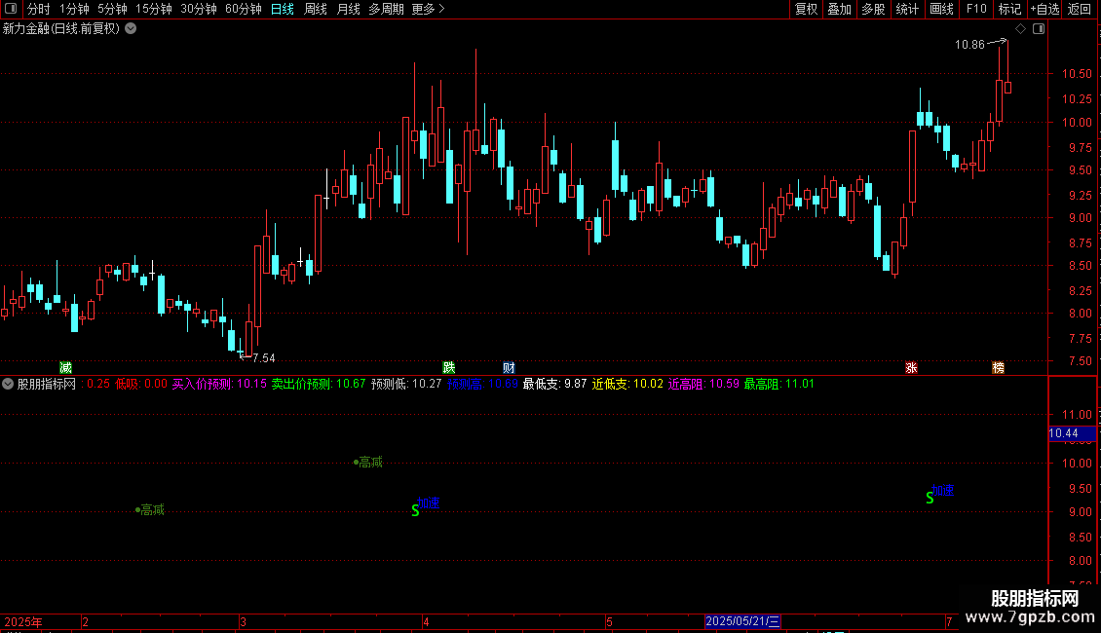Click the 2025/05/21 date label
1101x633 pixels.
point(742,621)
